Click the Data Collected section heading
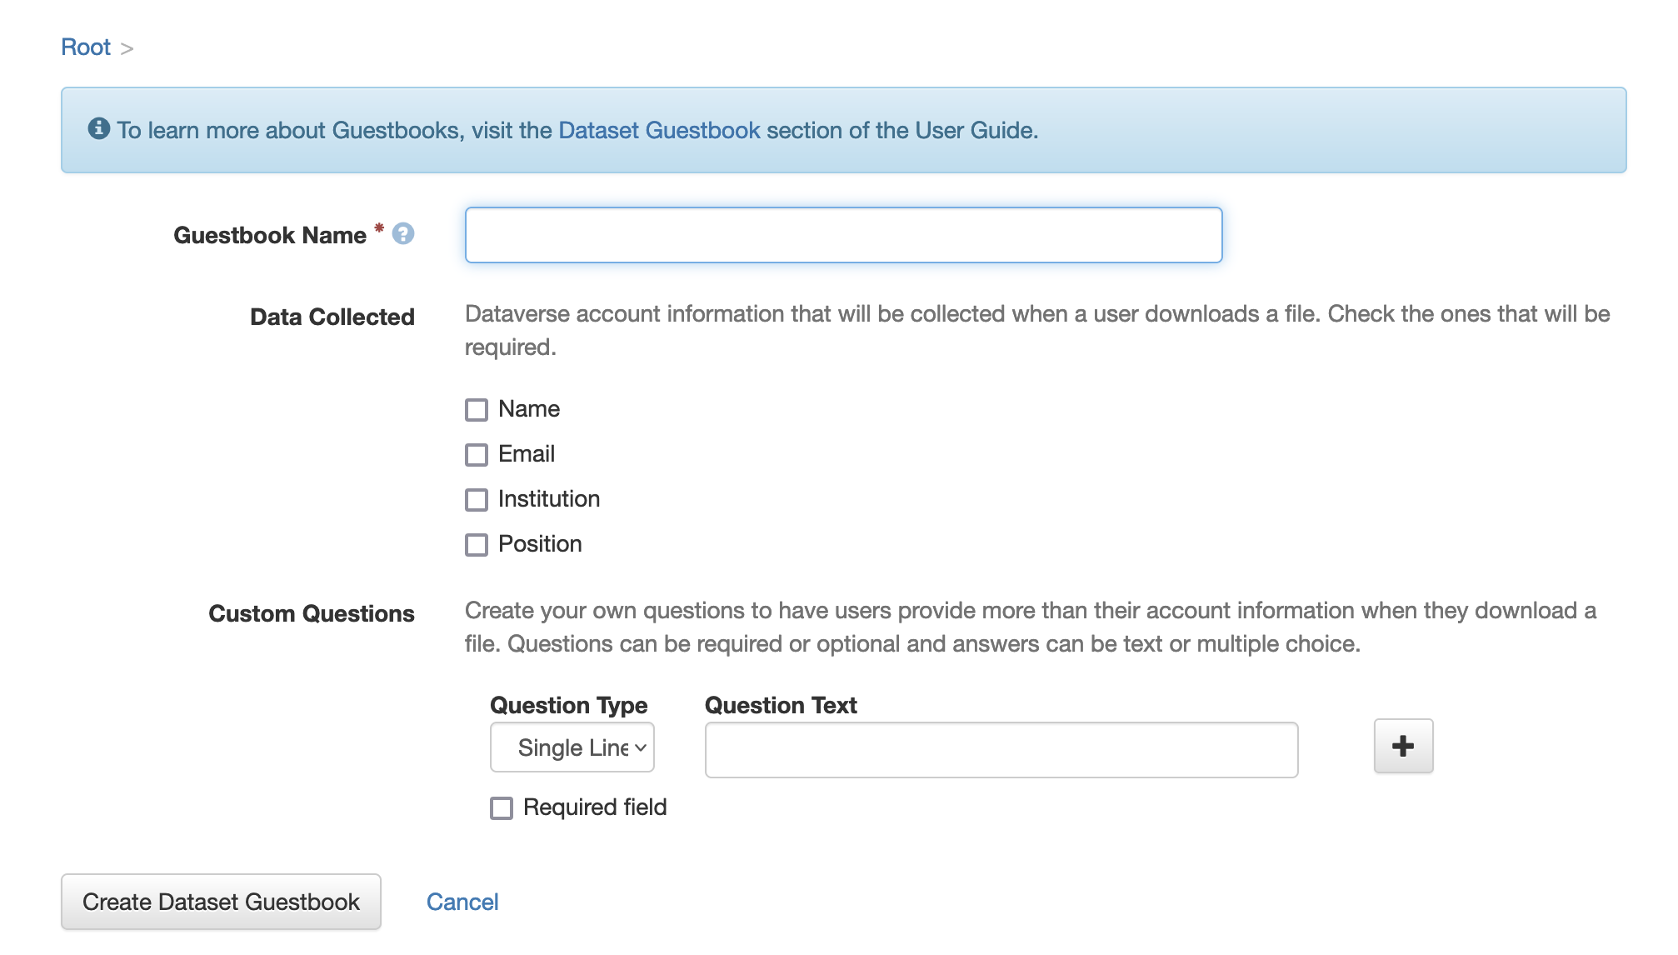This screenshot has height=955, width=1678. [332, 317]
